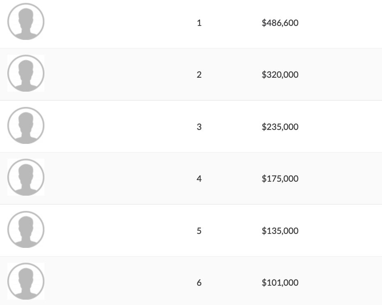Click the $135,000 prize amount

pos(280,231)
